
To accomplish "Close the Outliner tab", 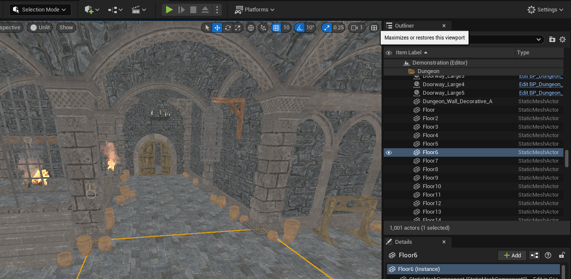I will click(x=444, y=25).
